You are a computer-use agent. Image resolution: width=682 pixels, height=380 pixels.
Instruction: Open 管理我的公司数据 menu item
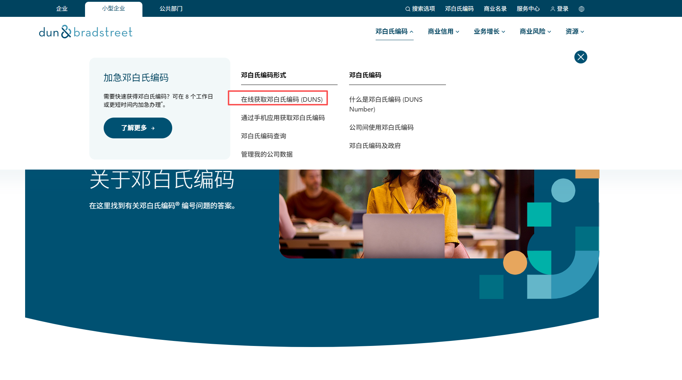267,154
